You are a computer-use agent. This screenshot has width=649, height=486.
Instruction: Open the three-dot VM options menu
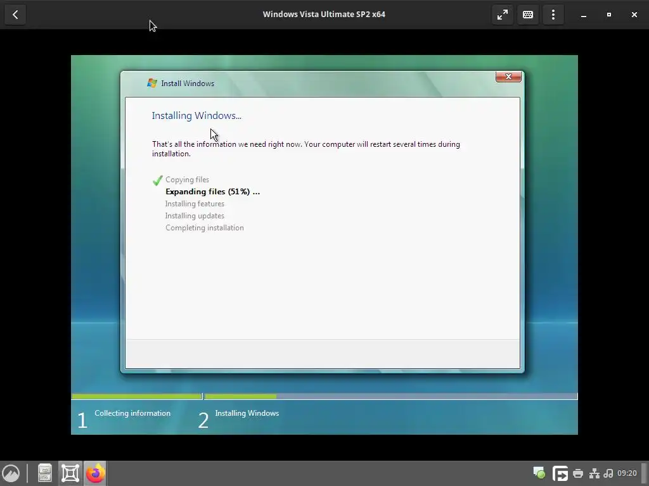coord(553,15)
